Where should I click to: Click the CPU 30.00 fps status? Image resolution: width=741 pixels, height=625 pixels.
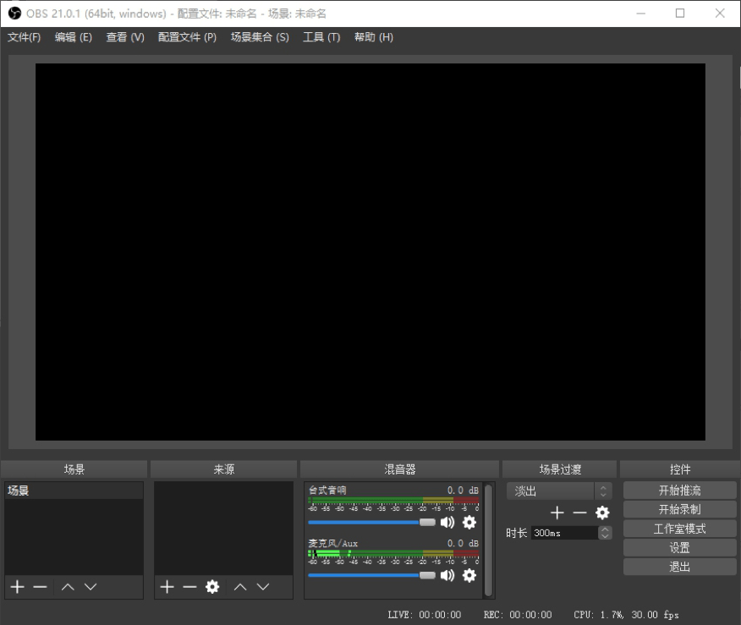627,615
